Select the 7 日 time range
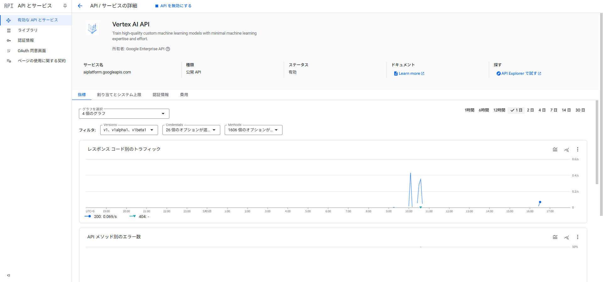 (x=554, y=110)
